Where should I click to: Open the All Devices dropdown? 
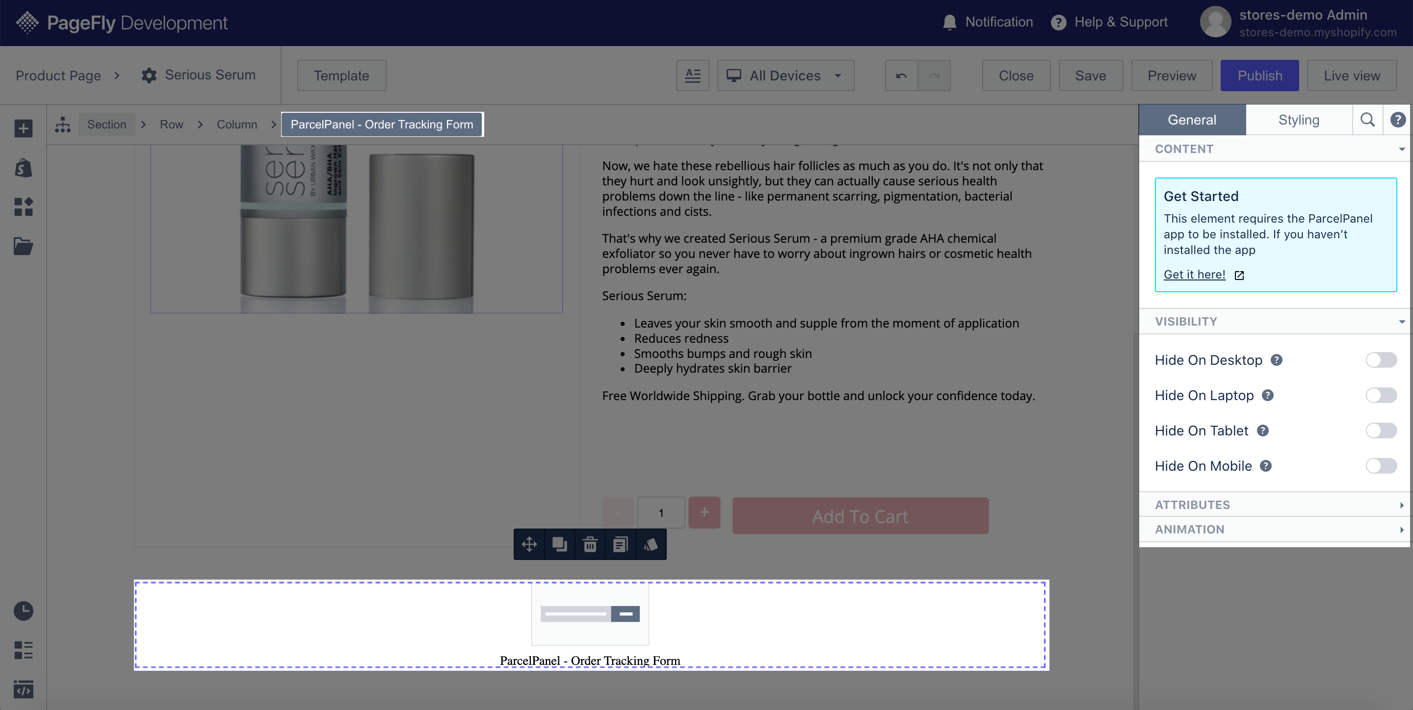coord(785,75)
